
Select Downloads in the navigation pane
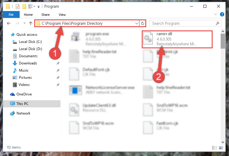pyautogui.click(x=28, y=63)
